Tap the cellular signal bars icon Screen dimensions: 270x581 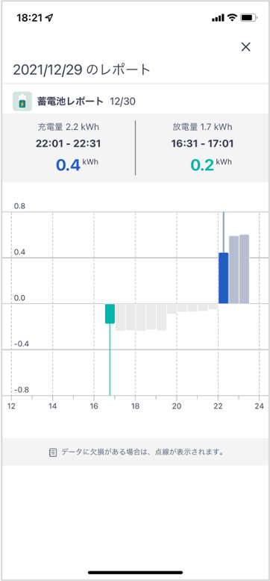219,18
